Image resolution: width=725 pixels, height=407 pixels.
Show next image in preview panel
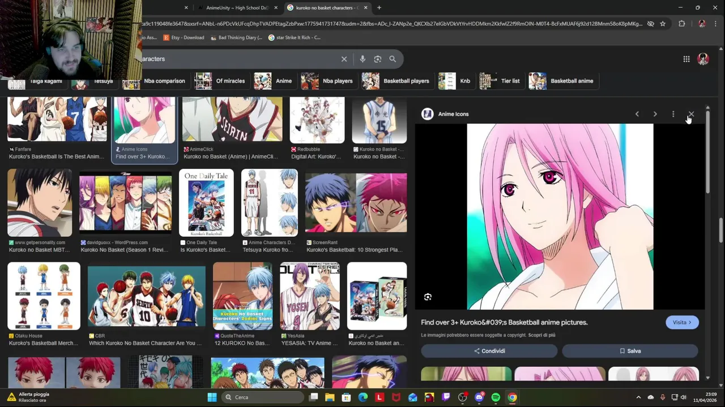coord(655,114)
